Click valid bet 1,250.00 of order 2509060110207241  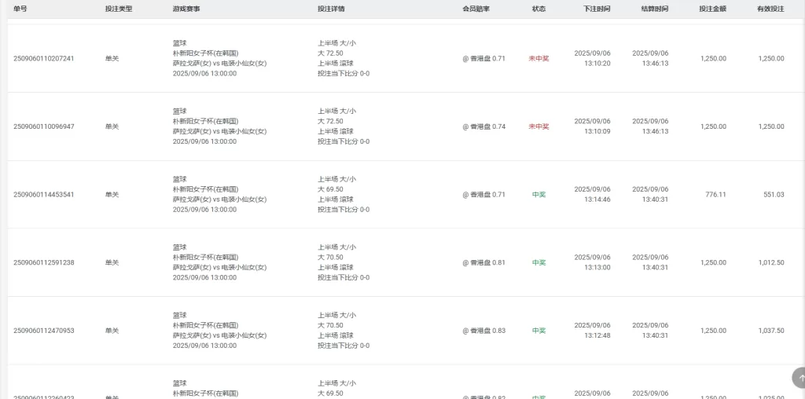[771, 58]
